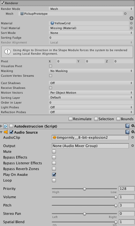Open Autodestruccion script gear settings
The image size is (135, 226).
point(133,126)
